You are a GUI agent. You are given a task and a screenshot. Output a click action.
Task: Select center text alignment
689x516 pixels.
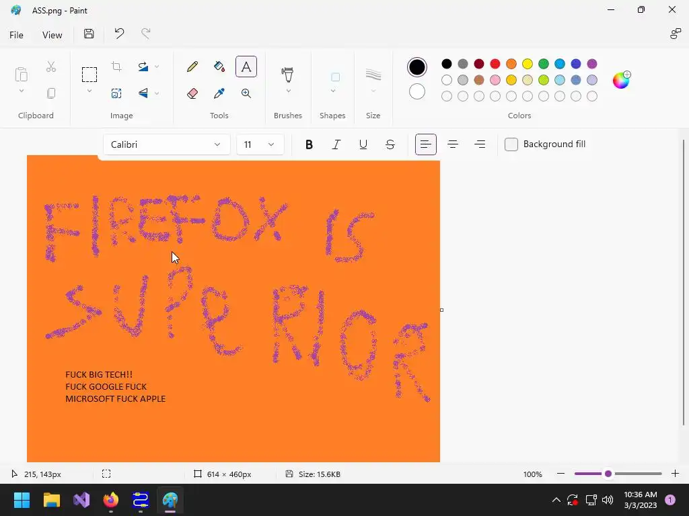[x=453, y=144]
